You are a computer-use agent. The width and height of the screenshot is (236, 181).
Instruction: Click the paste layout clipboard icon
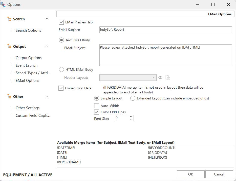click(167, 78)
